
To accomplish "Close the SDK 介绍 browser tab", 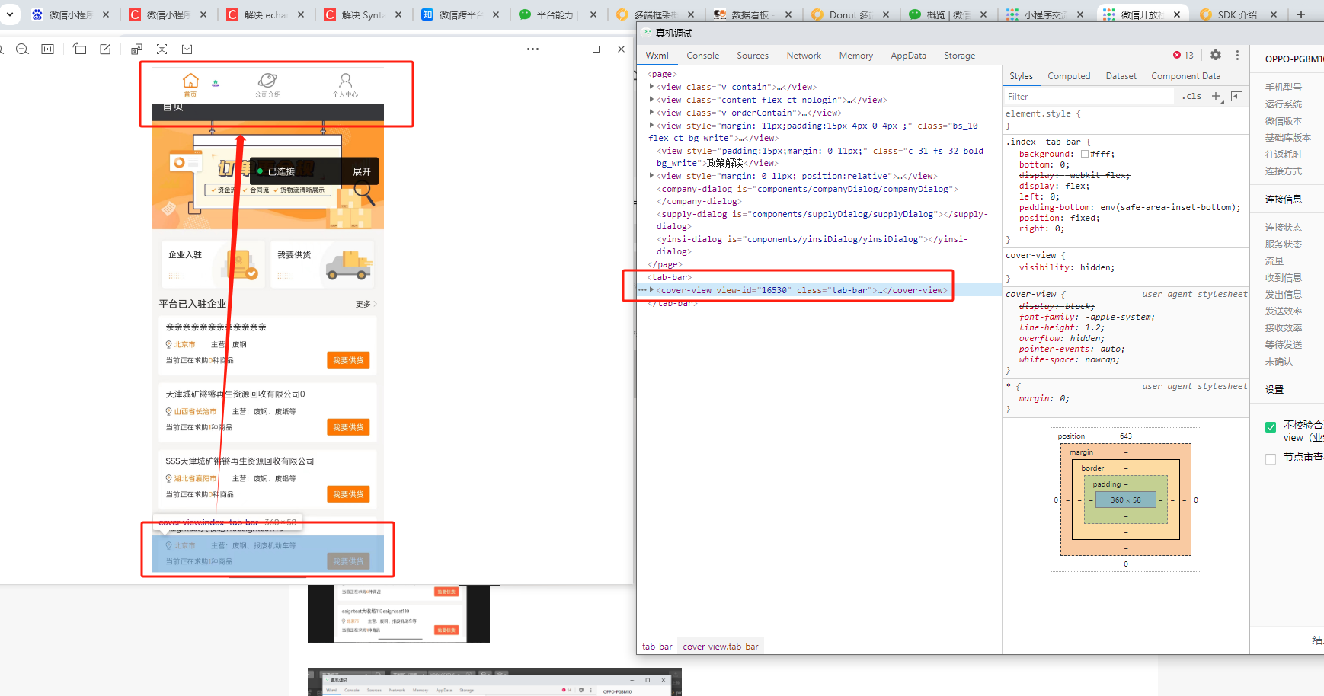I will (1274, 14).
